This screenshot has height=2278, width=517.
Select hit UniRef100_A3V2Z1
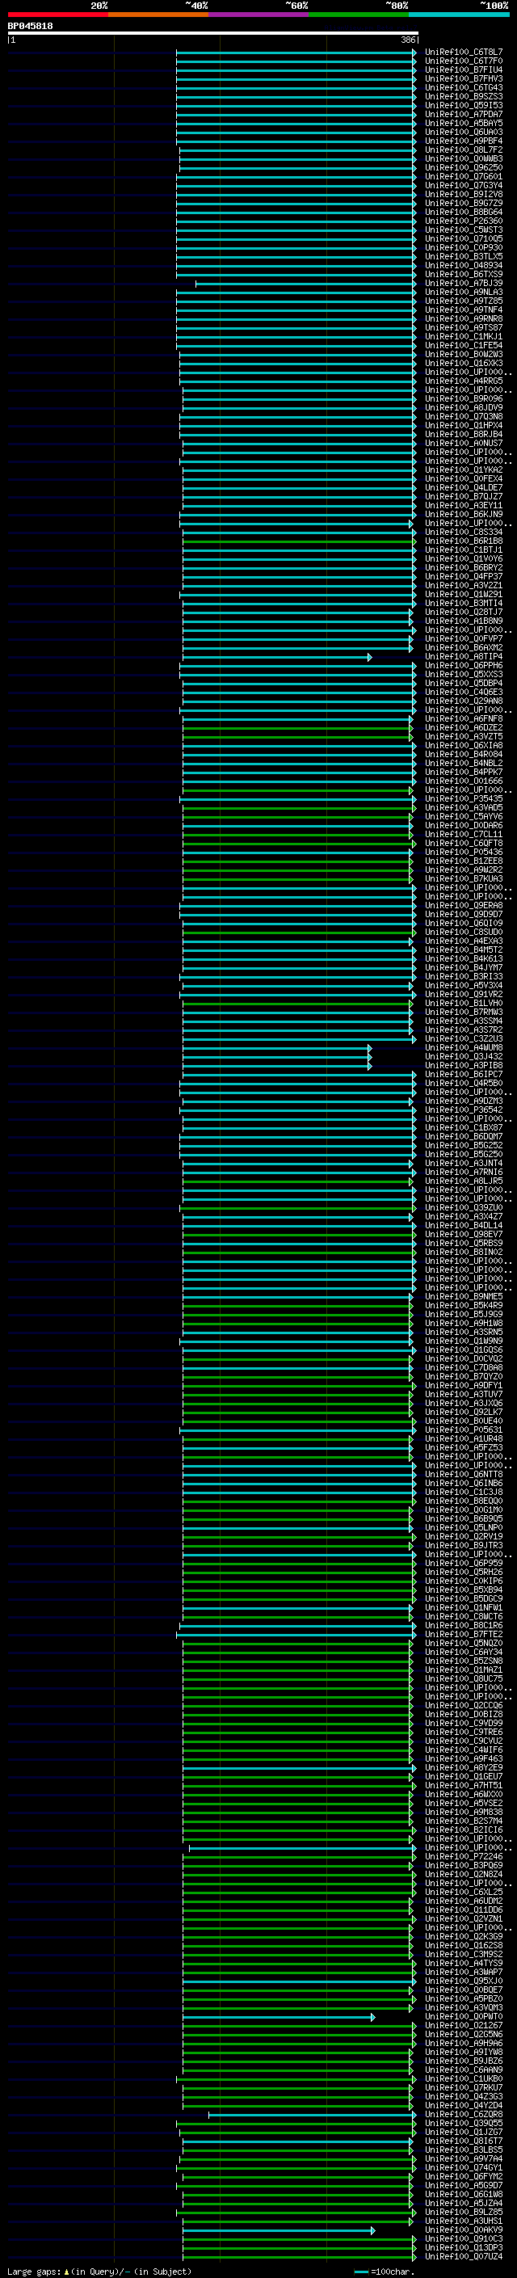click(464, 585)
